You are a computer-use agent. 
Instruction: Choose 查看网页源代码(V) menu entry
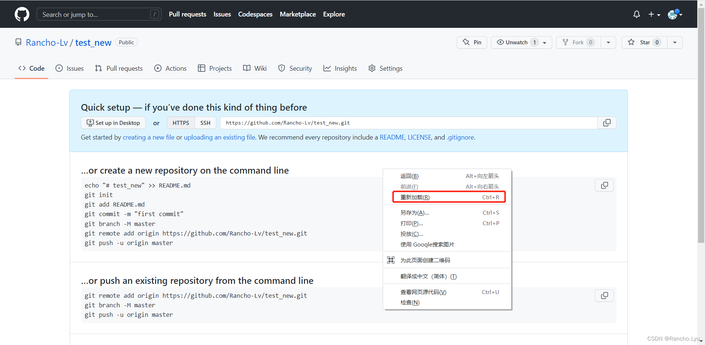tap(447, 292)
